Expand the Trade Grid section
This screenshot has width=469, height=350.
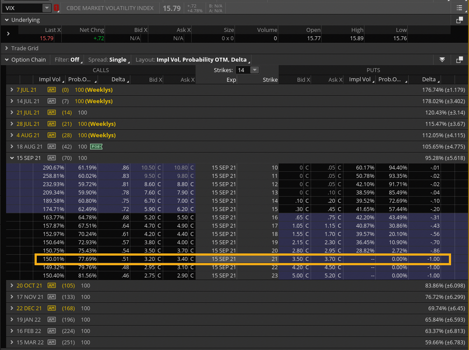(x=7, y=49)
